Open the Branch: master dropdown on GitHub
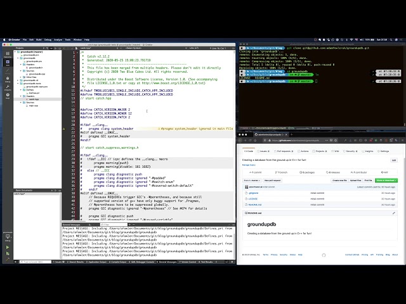 pos(252,180)
